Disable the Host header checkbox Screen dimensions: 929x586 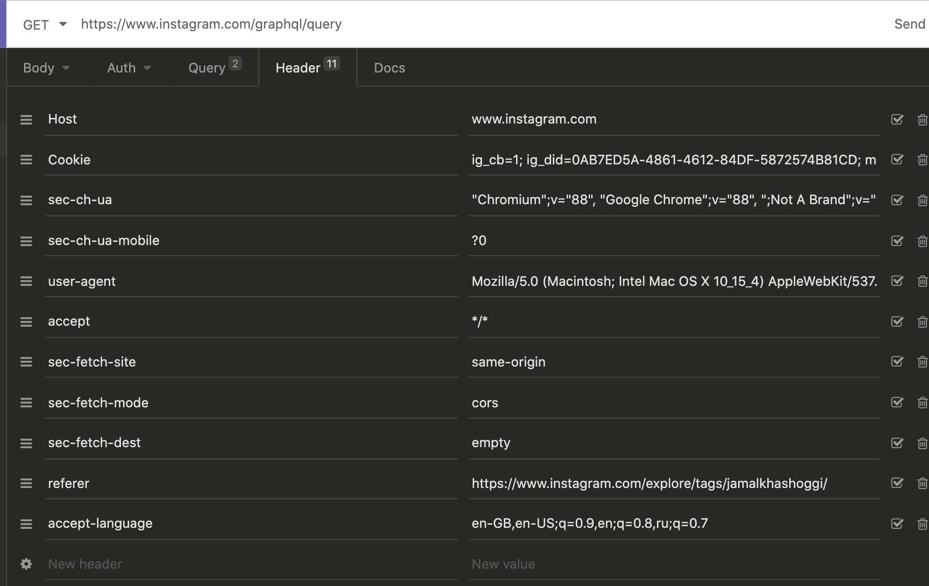coord(897,119)
